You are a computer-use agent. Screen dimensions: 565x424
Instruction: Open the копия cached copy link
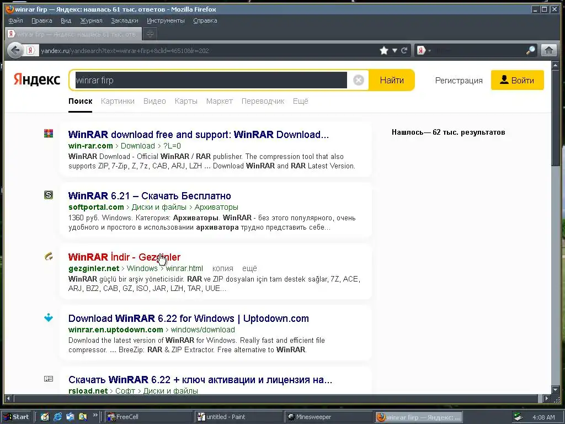[x=223, y=269]
